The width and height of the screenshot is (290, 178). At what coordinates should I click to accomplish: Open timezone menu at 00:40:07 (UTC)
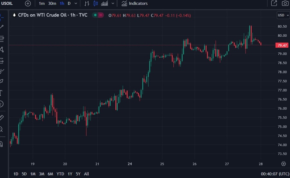tap(275, 174)
